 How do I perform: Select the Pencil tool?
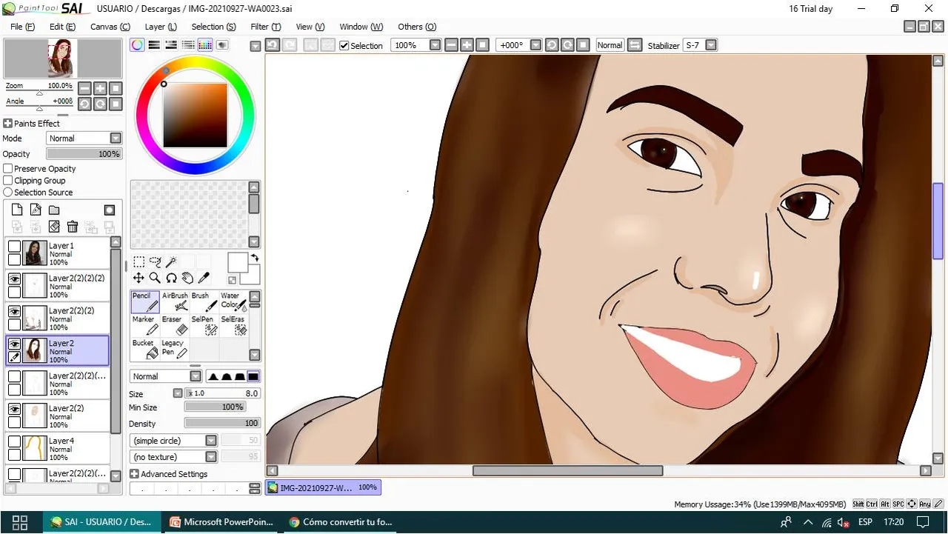pos(145,301)
